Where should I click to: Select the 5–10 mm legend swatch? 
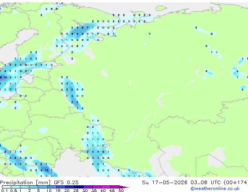point(43,187)
